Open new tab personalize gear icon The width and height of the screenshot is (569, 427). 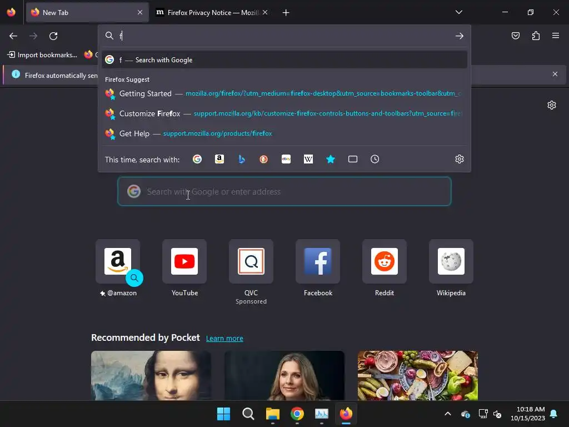(x=552, y=105)
